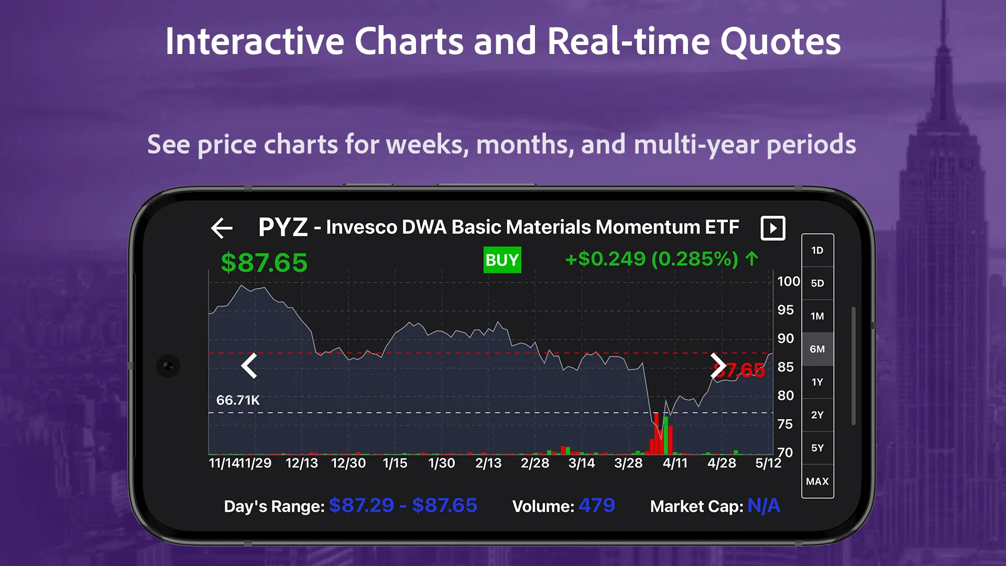1006x566 pixels.
Task: Switch to the 1M chart tab
Action: pos(817,316)
